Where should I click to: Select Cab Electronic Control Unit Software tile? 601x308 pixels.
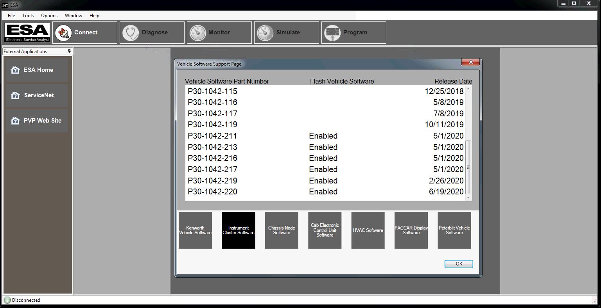[x=325, y=230]
